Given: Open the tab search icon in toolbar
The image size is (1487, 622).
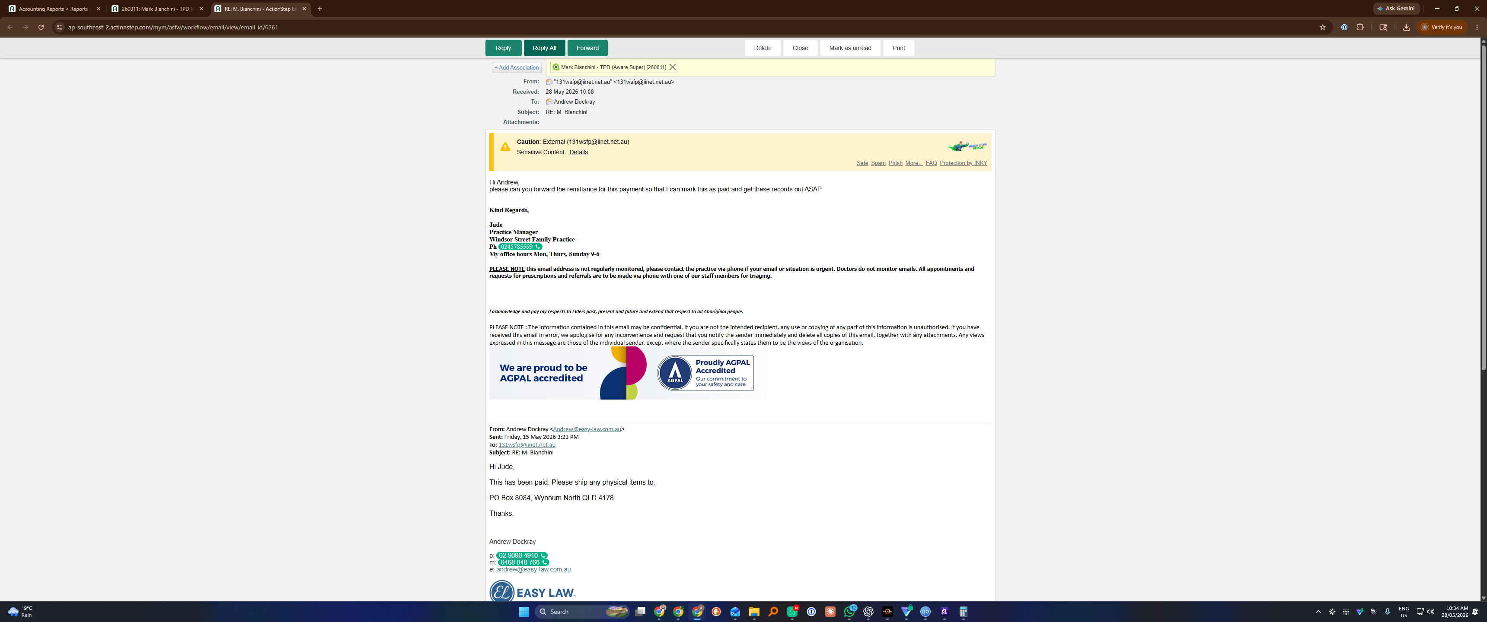Looking at the screenshot, I should click(1383, 27).
